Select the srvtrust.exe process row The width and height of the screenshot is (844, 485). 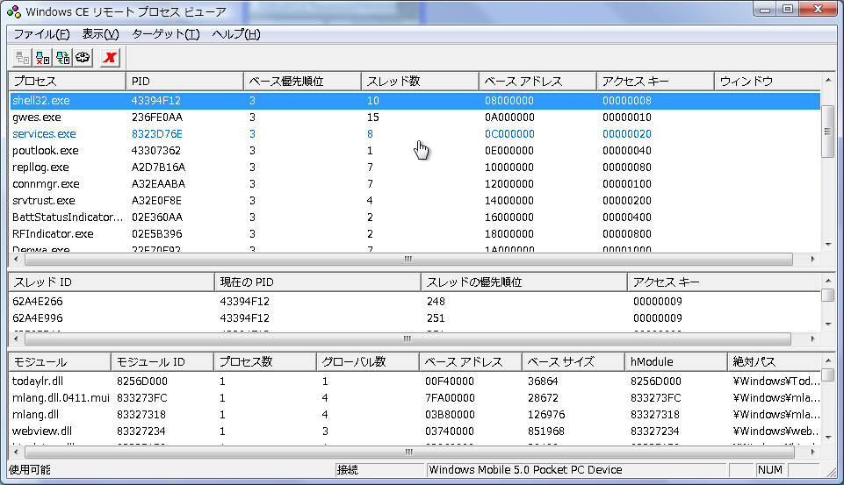[415, 201]
